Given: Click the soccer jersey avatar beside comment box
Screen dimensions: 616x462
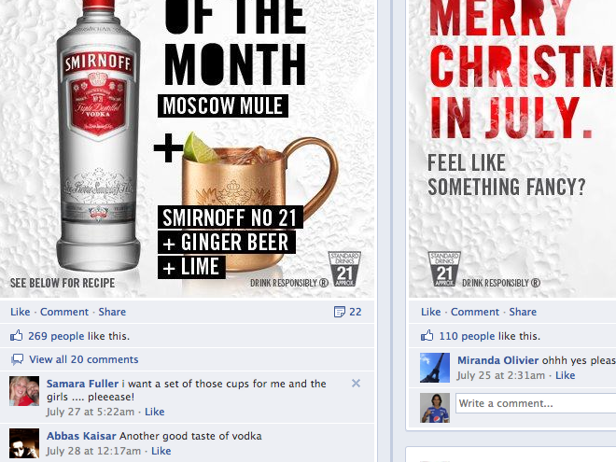Looking at the screenshot, I should click(x=435, y=408).
